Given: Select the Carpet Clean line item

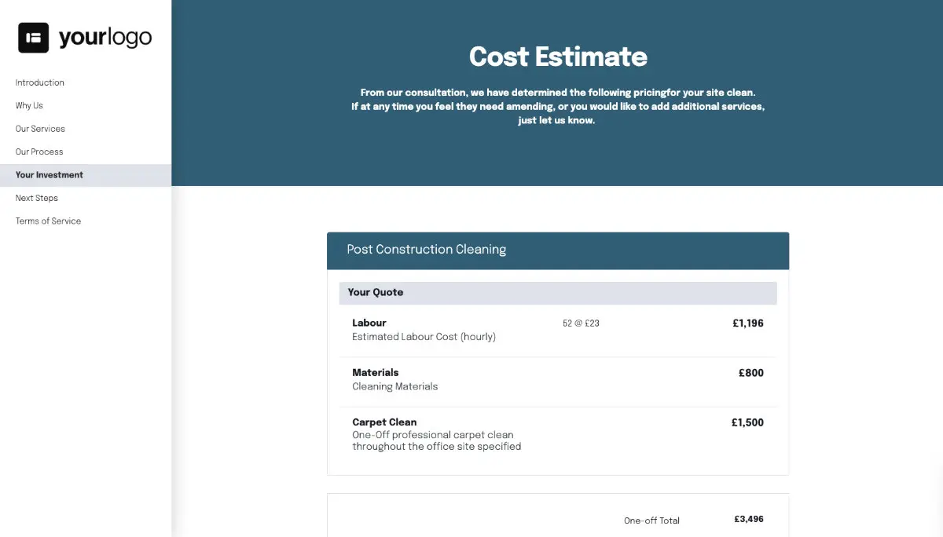Looking at the screenshot, I should point(384,422).
